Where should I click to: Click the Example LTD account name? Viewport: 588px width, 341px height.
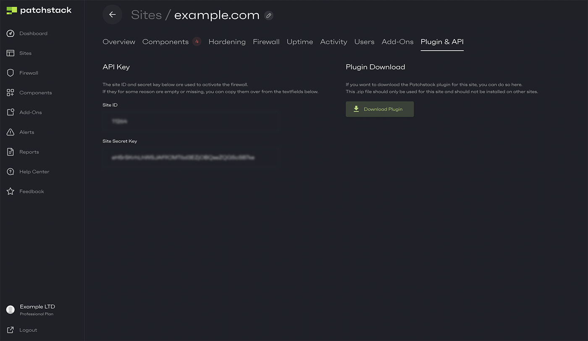click(37, 307)
